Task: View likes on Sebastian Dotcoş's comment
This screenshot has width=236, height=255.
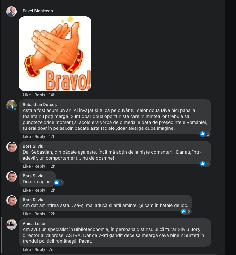Action: pyautogui.click(x=205, y=134)
